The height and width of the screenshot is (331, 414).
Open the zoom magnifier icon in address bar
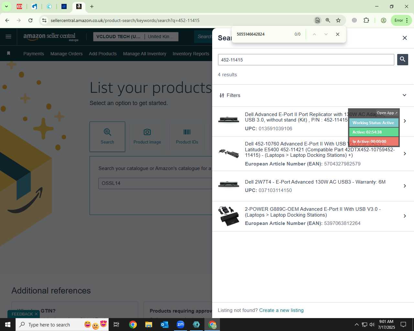[x=328, y=20]
